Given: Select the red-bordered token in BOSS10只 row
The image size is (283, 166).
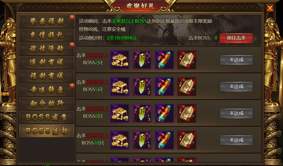Looking at the screenshot, I should [187, 140].
